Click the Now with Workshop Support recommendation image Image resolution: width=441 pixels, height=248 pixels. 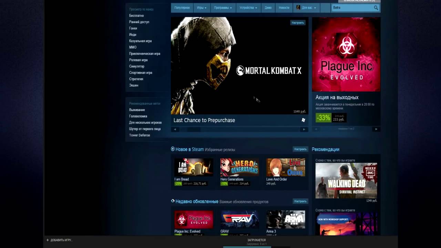[x=346, y=224]
